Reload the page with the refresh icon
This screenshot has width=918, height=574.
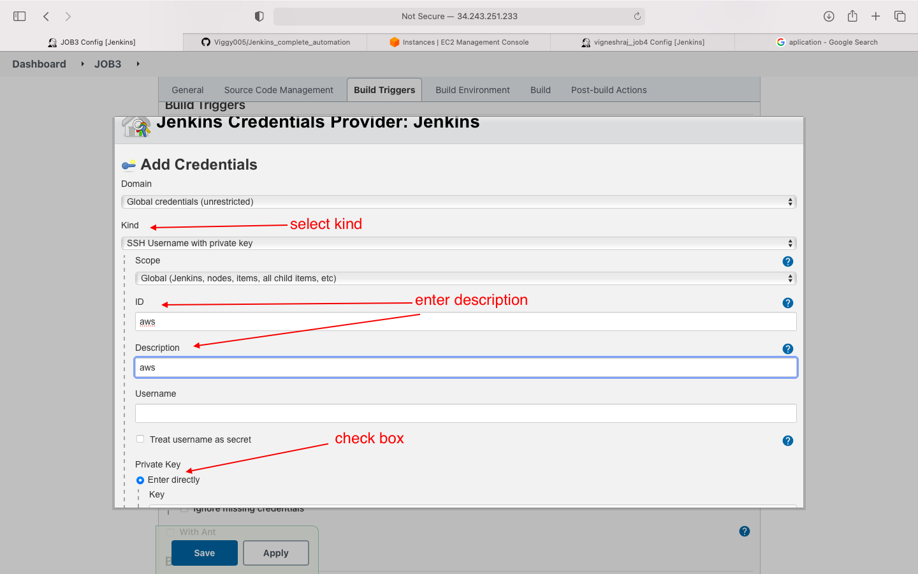pos(637,16)
